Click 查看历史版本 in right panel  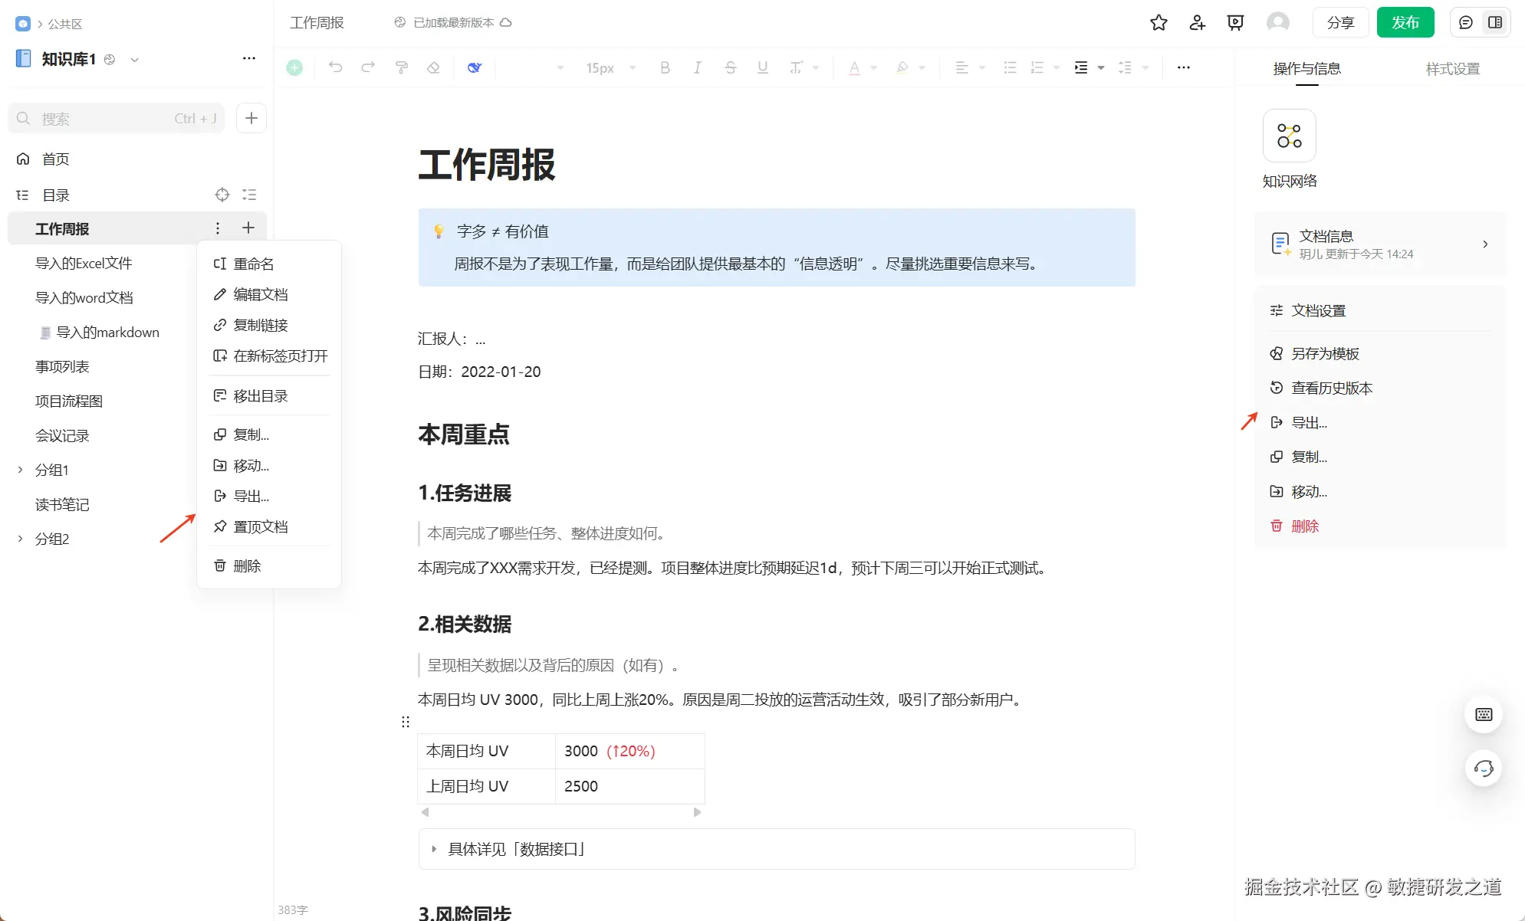[x=1332, y=388]
